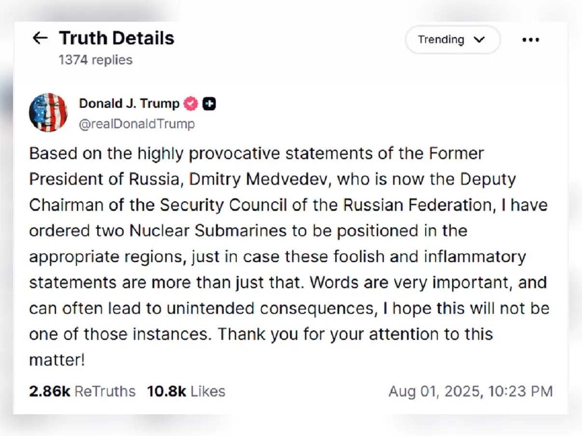Viewport: 582px width, 436px height.
Task: Open the three-dot more options menu
Action: click(530, 40)
